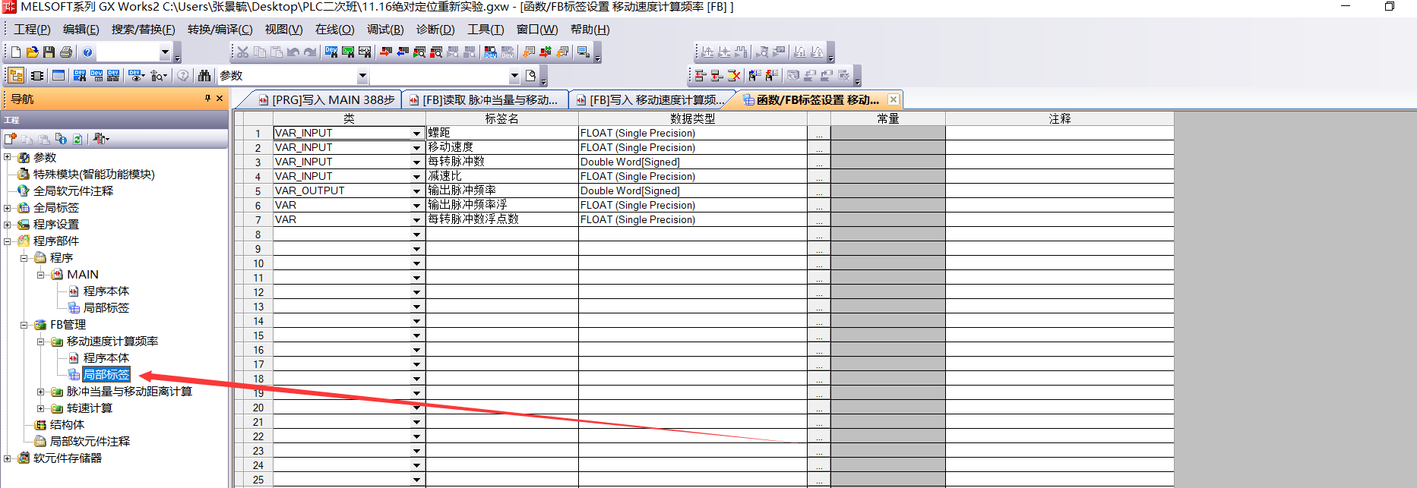Screen dimensions: 1417x488
Task: Click new data icon in navigation panel
Action: 11,139
